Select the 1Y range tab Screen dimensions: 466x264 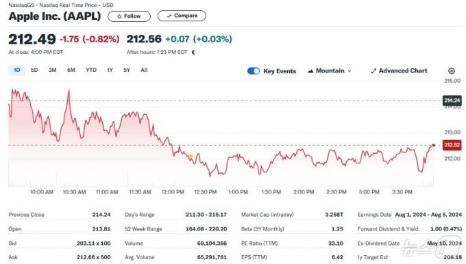[110, 70]
